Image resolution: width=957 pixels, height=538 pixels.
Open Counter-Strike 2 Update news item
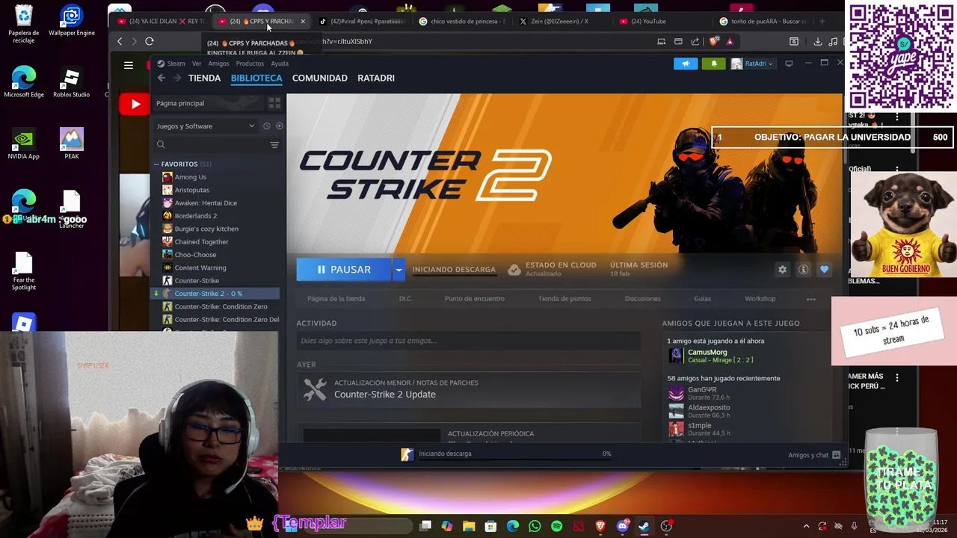tap(468, 389)
